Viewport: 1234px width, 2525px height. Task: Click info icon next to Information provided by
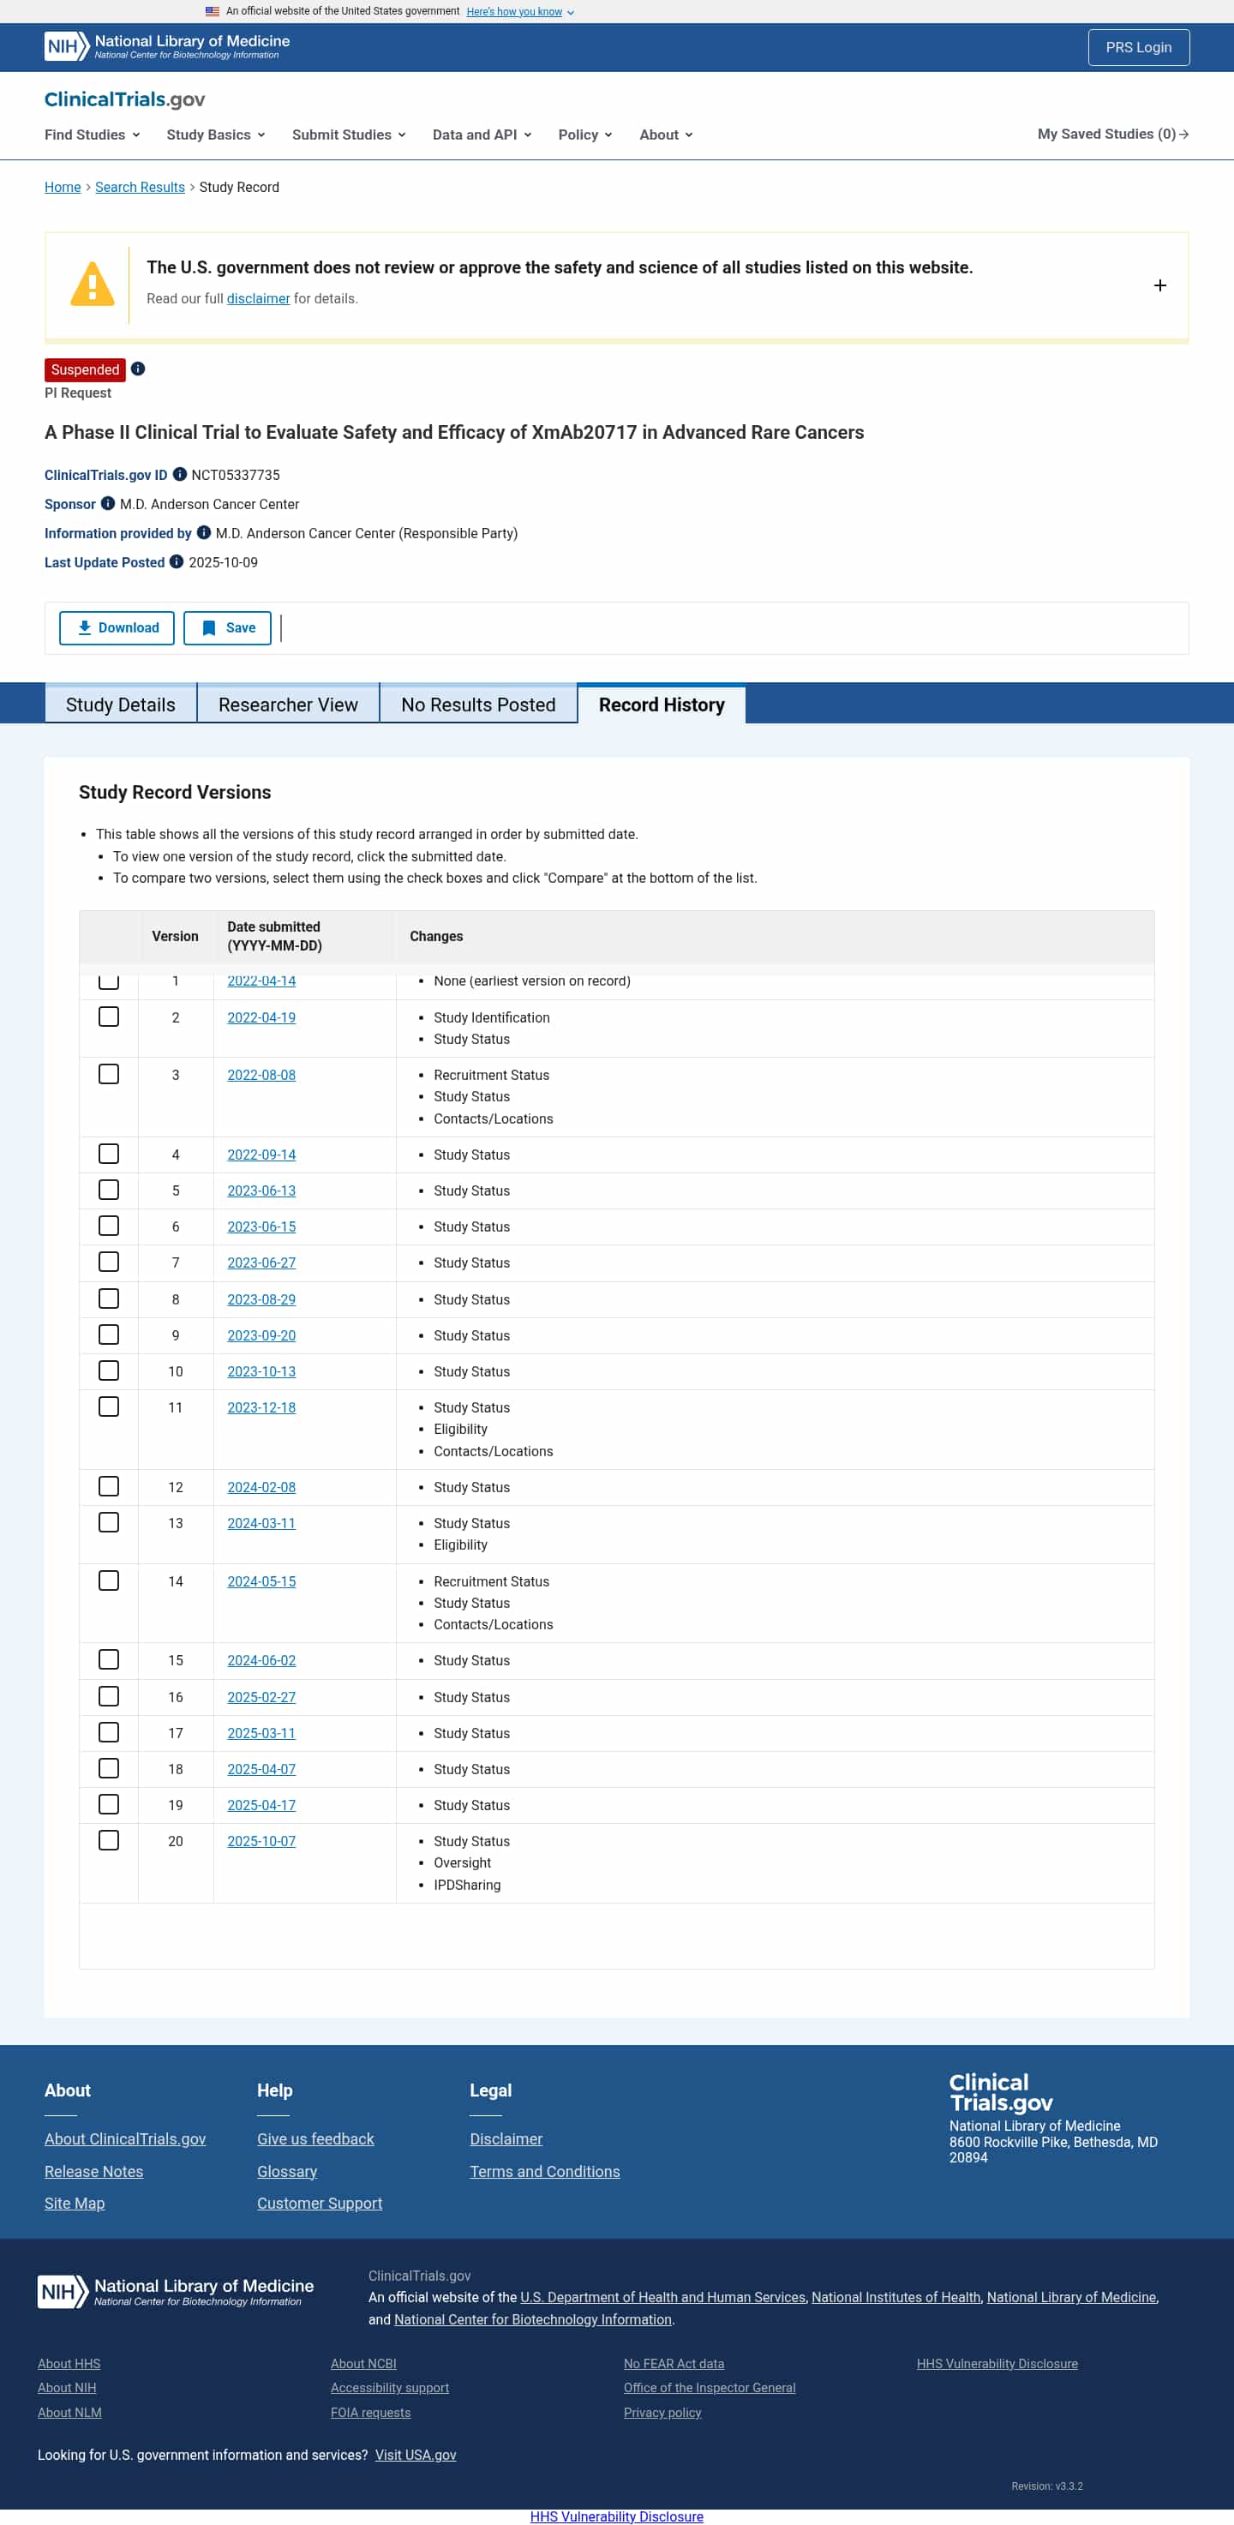[204, 533]
